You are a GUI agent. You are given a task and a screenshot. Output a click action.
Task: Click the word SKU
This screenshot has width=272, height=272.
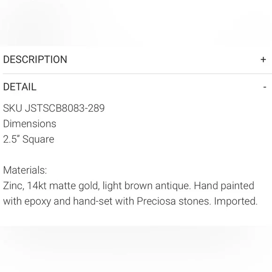pyautogui.click(x=13, y=108)
